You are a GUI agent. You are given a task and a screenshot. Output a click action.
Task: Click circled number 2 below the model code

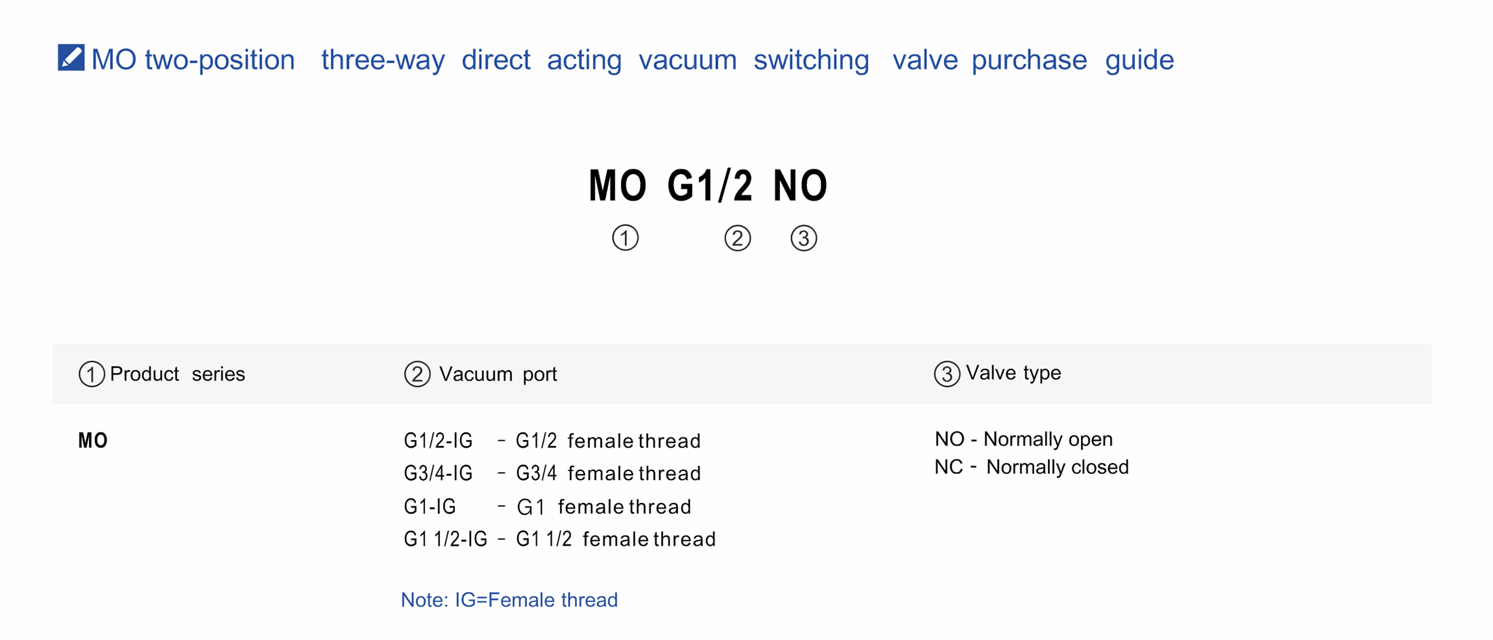[x=738, y=238]
